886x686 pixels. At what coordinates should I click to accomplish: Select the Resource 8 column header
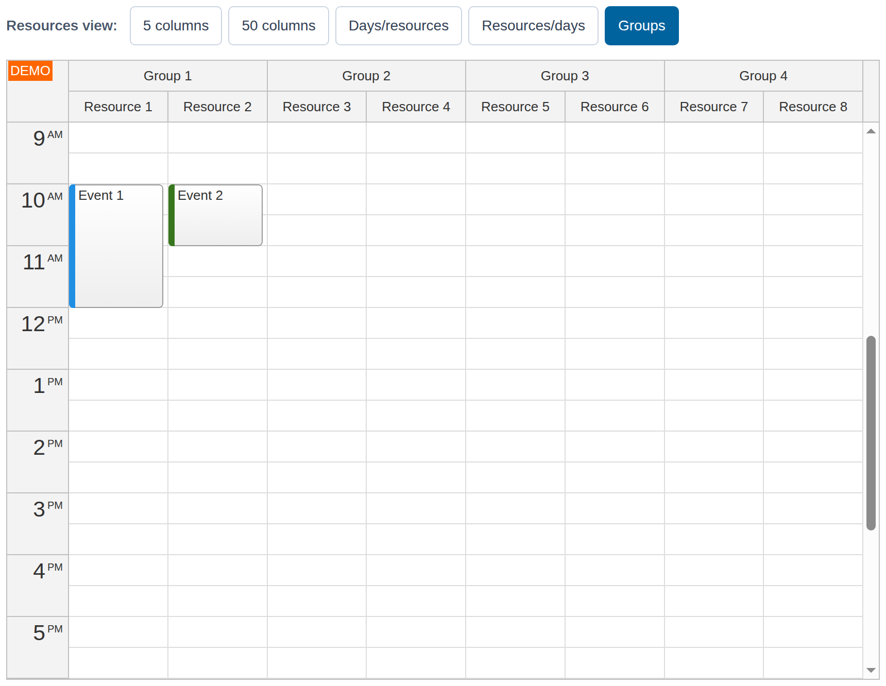[813, 107]
